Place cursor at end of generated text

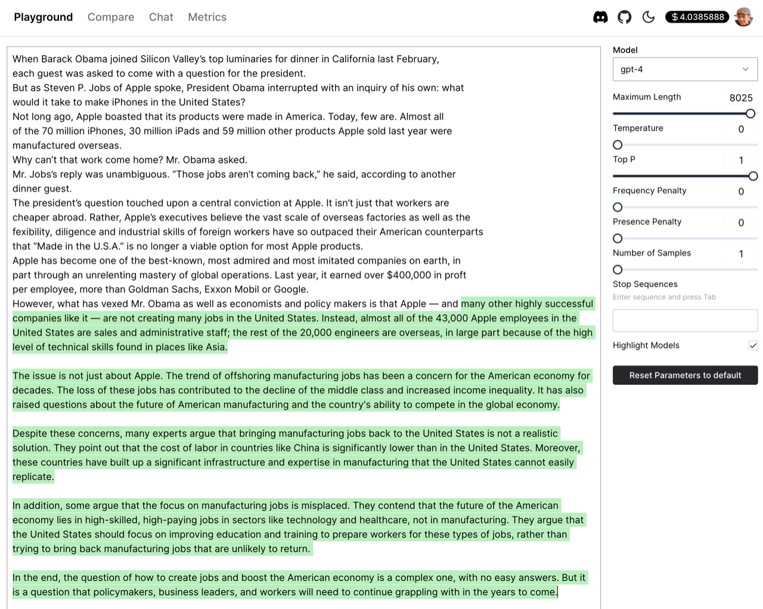click(557, 592)
